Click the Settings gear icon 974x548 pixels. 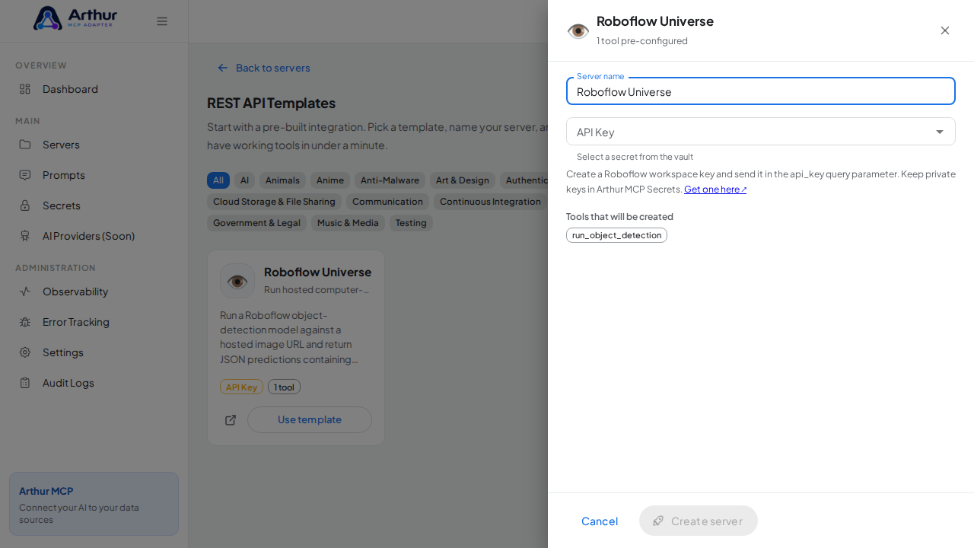25,352
